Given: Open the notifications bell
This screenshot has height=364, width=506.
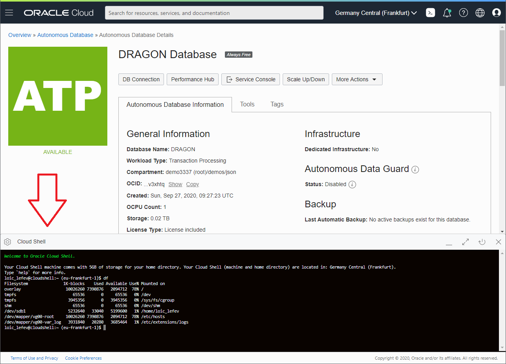Looking at the screenshot, I should point(447,13).
